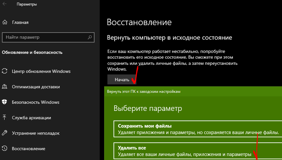Select Восстановление text in the sidebar

(x=29, y=148)
